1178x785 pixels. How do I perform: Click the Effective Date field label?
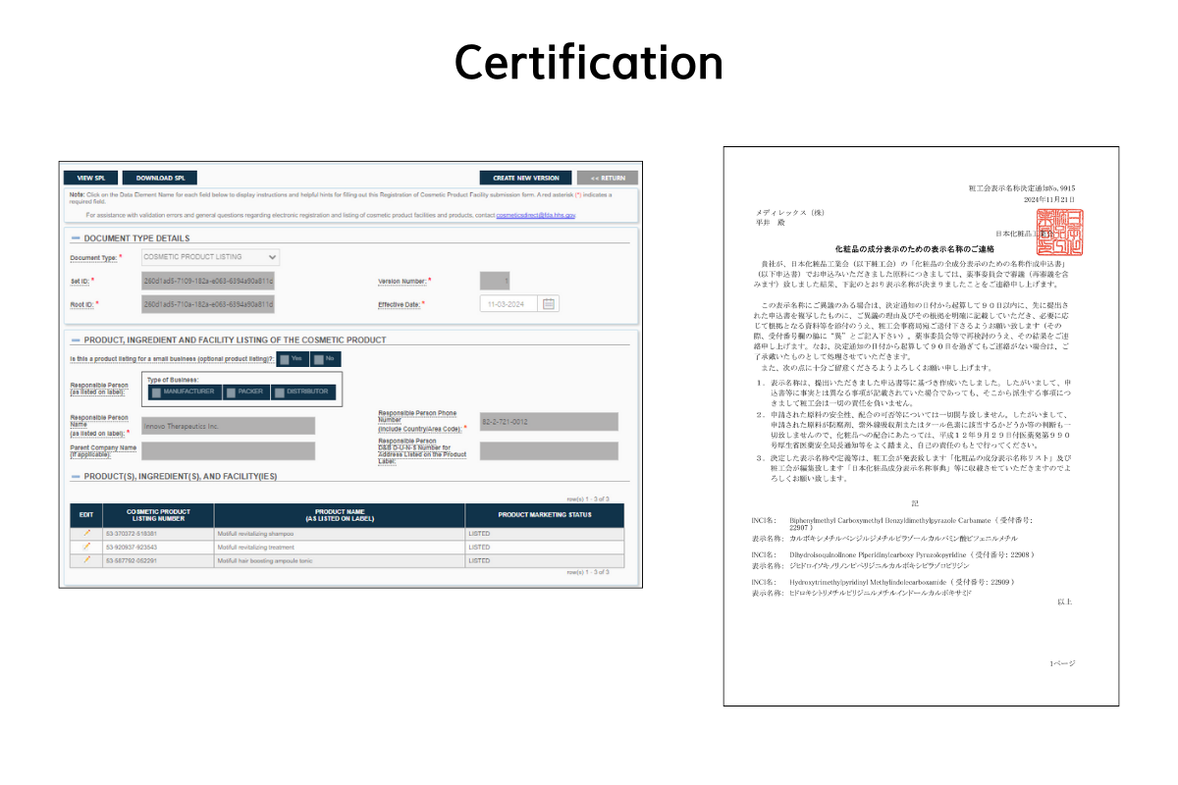(x=400, y=305)
